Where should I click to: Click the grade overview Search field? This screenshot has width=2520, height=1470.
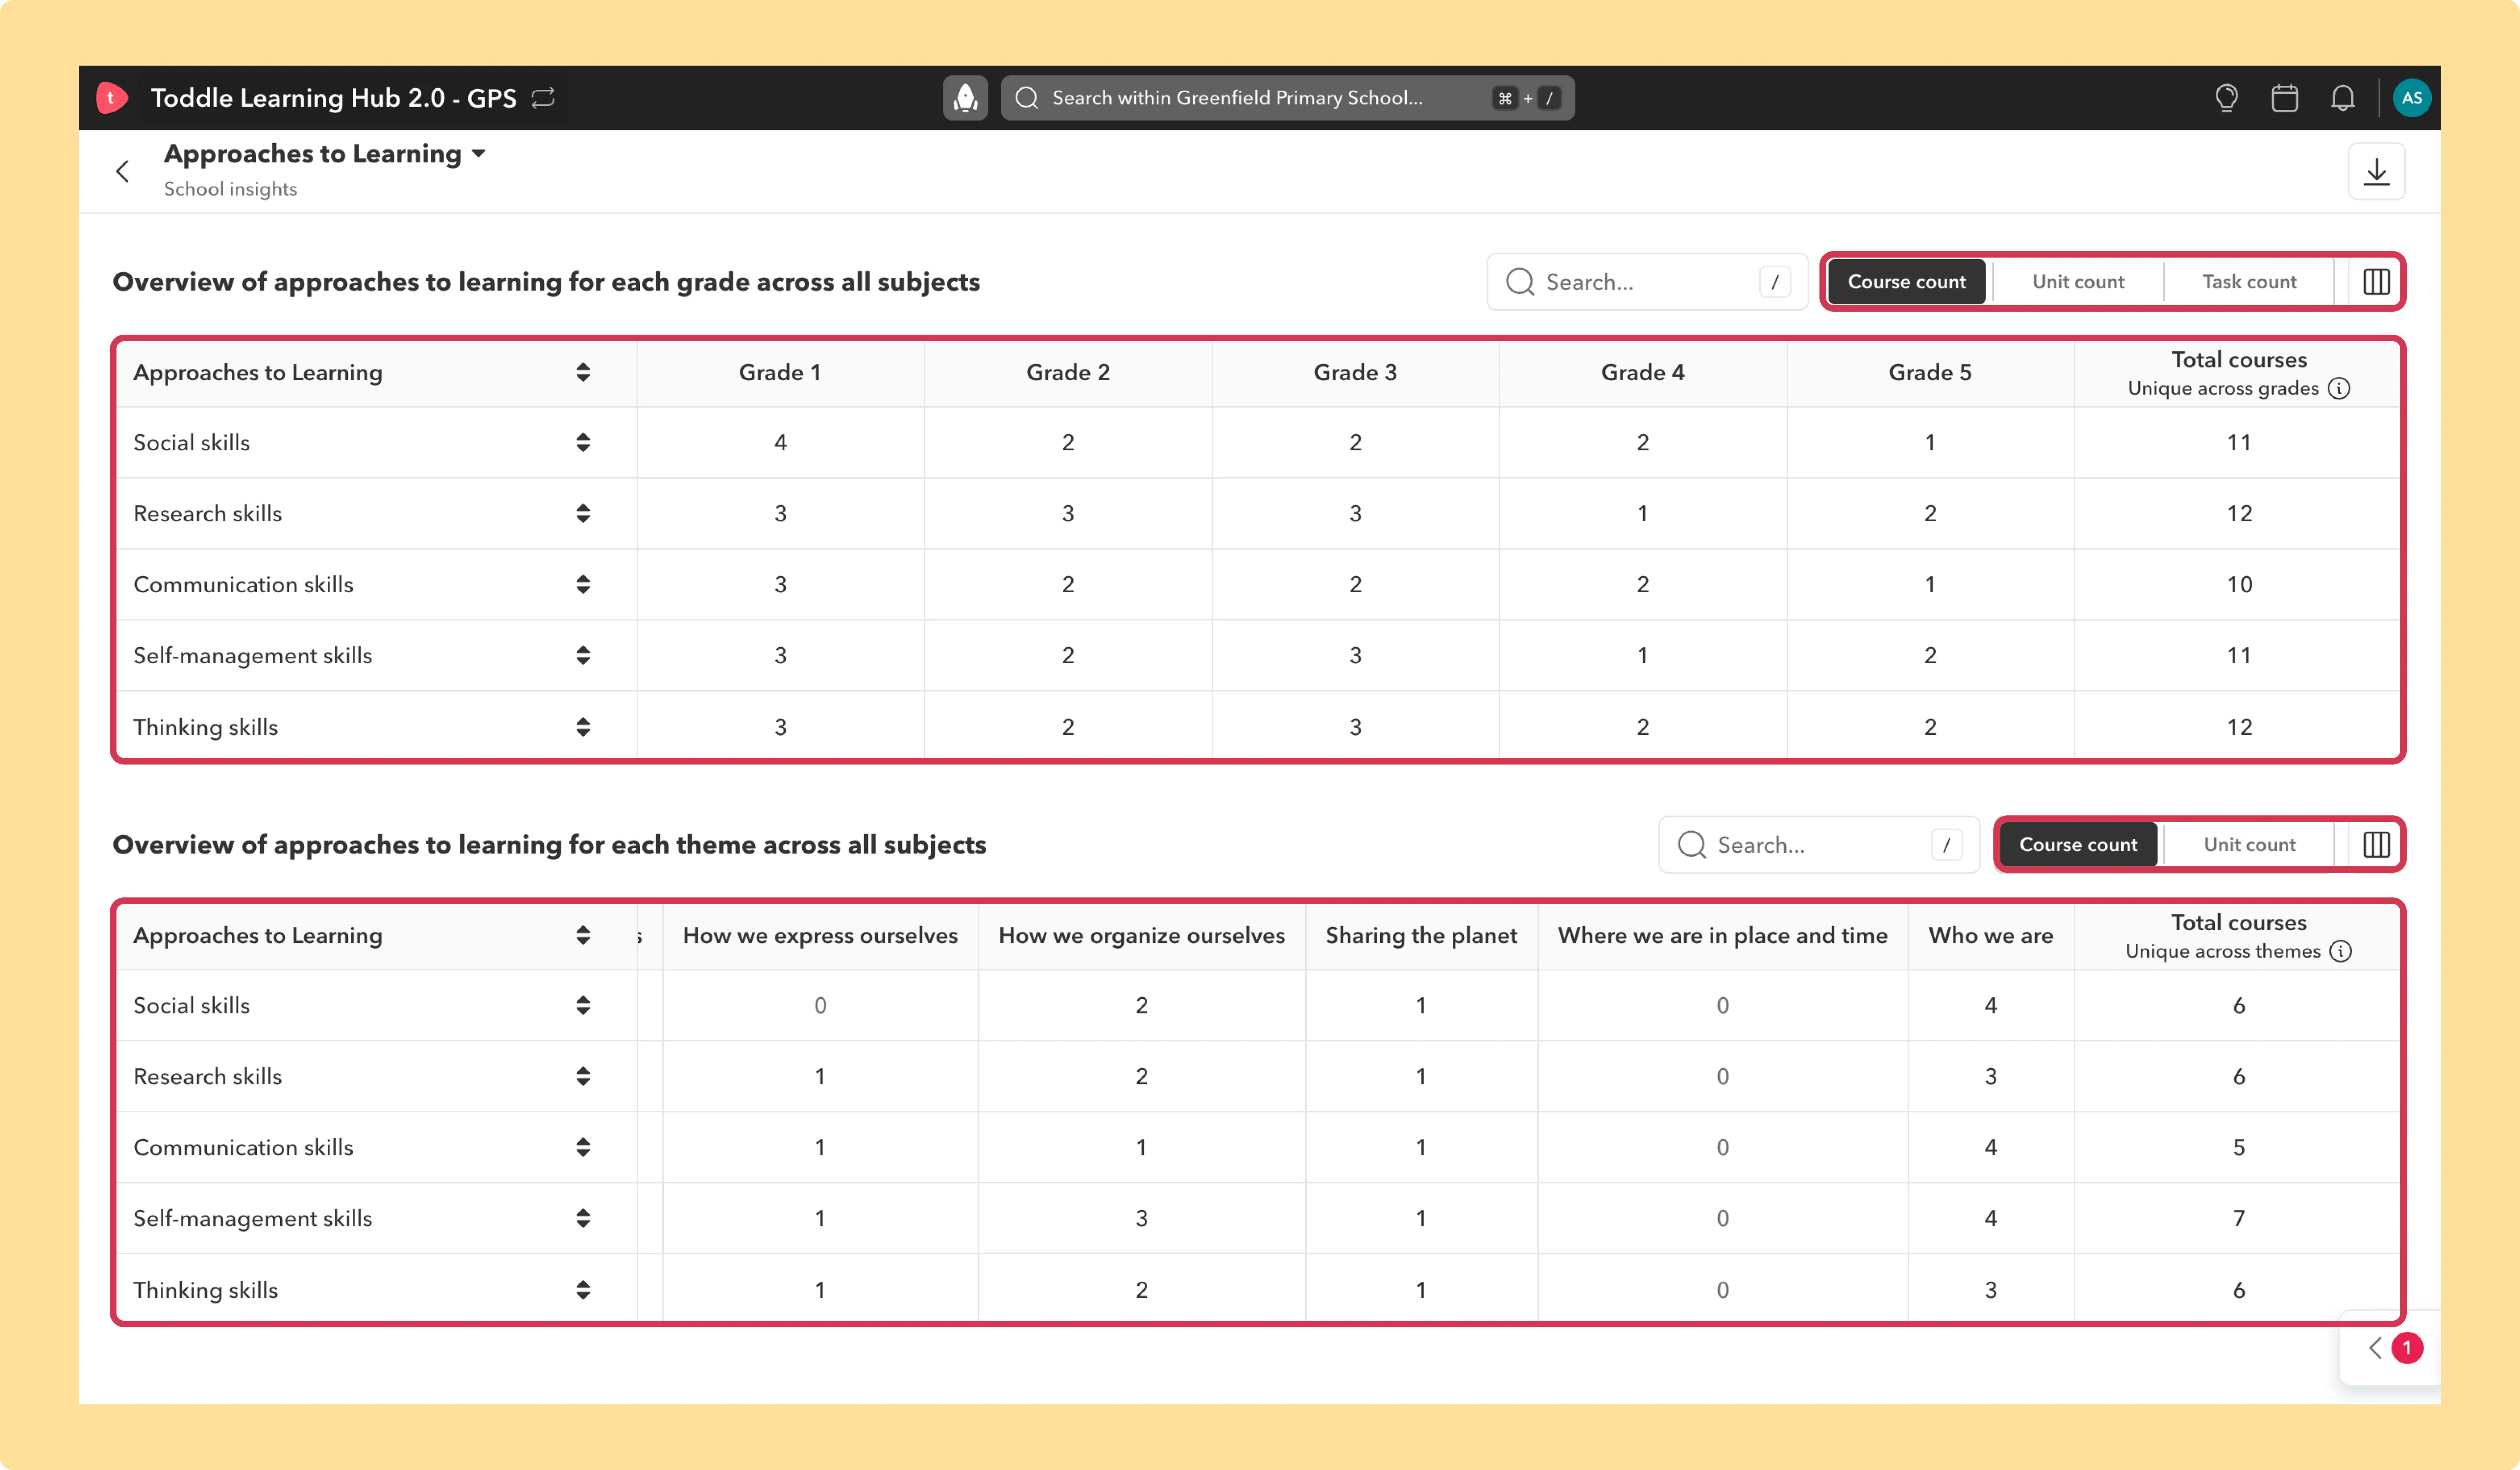pyautogui.click(x=1647, y=282)
